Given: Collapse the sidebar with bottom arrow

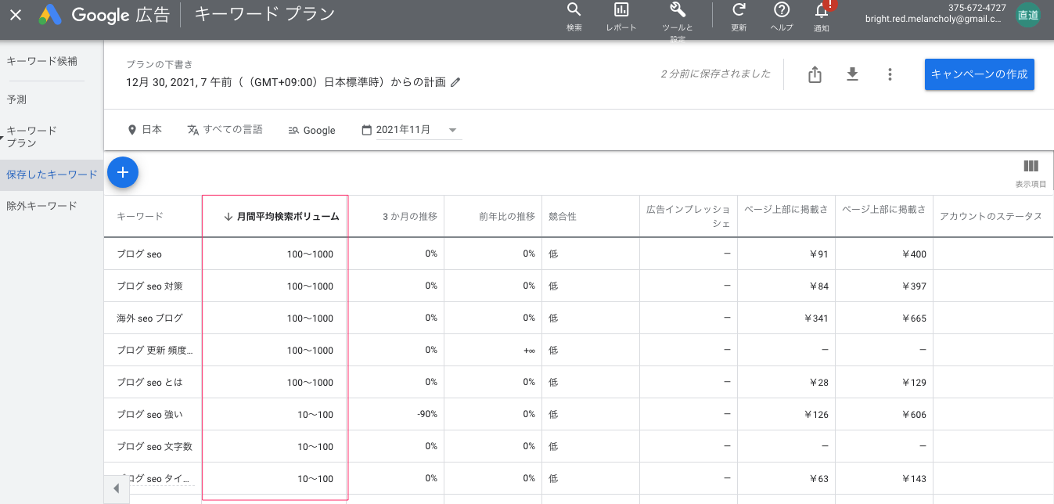Looking at the screenshot, I should click(x=116, y=488).
